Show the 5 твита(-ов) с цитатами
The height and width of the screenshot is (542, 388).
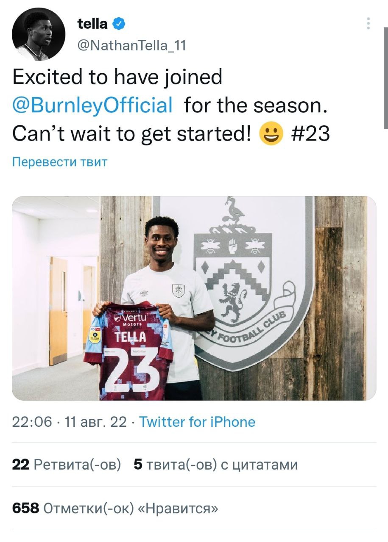click(x=215, y=465)
